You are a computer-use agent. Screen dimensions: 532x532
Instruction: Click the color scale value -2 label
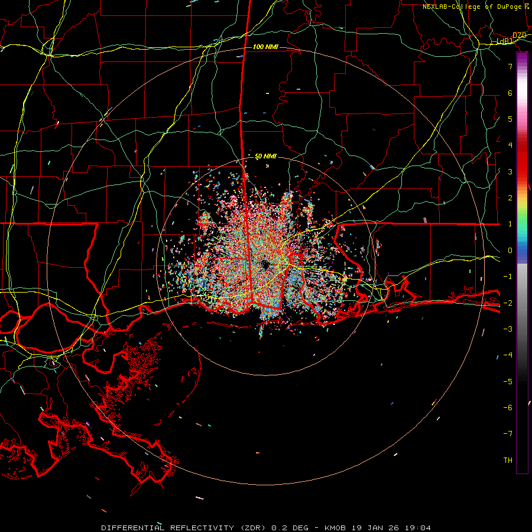tap(508, 303)
